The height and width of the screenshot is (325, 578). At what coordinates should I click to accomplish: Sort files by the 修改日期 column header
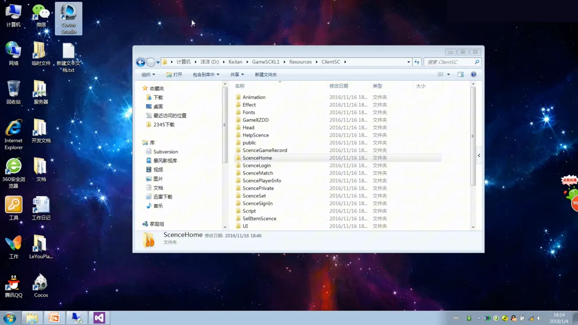click(x=349, y=86)
